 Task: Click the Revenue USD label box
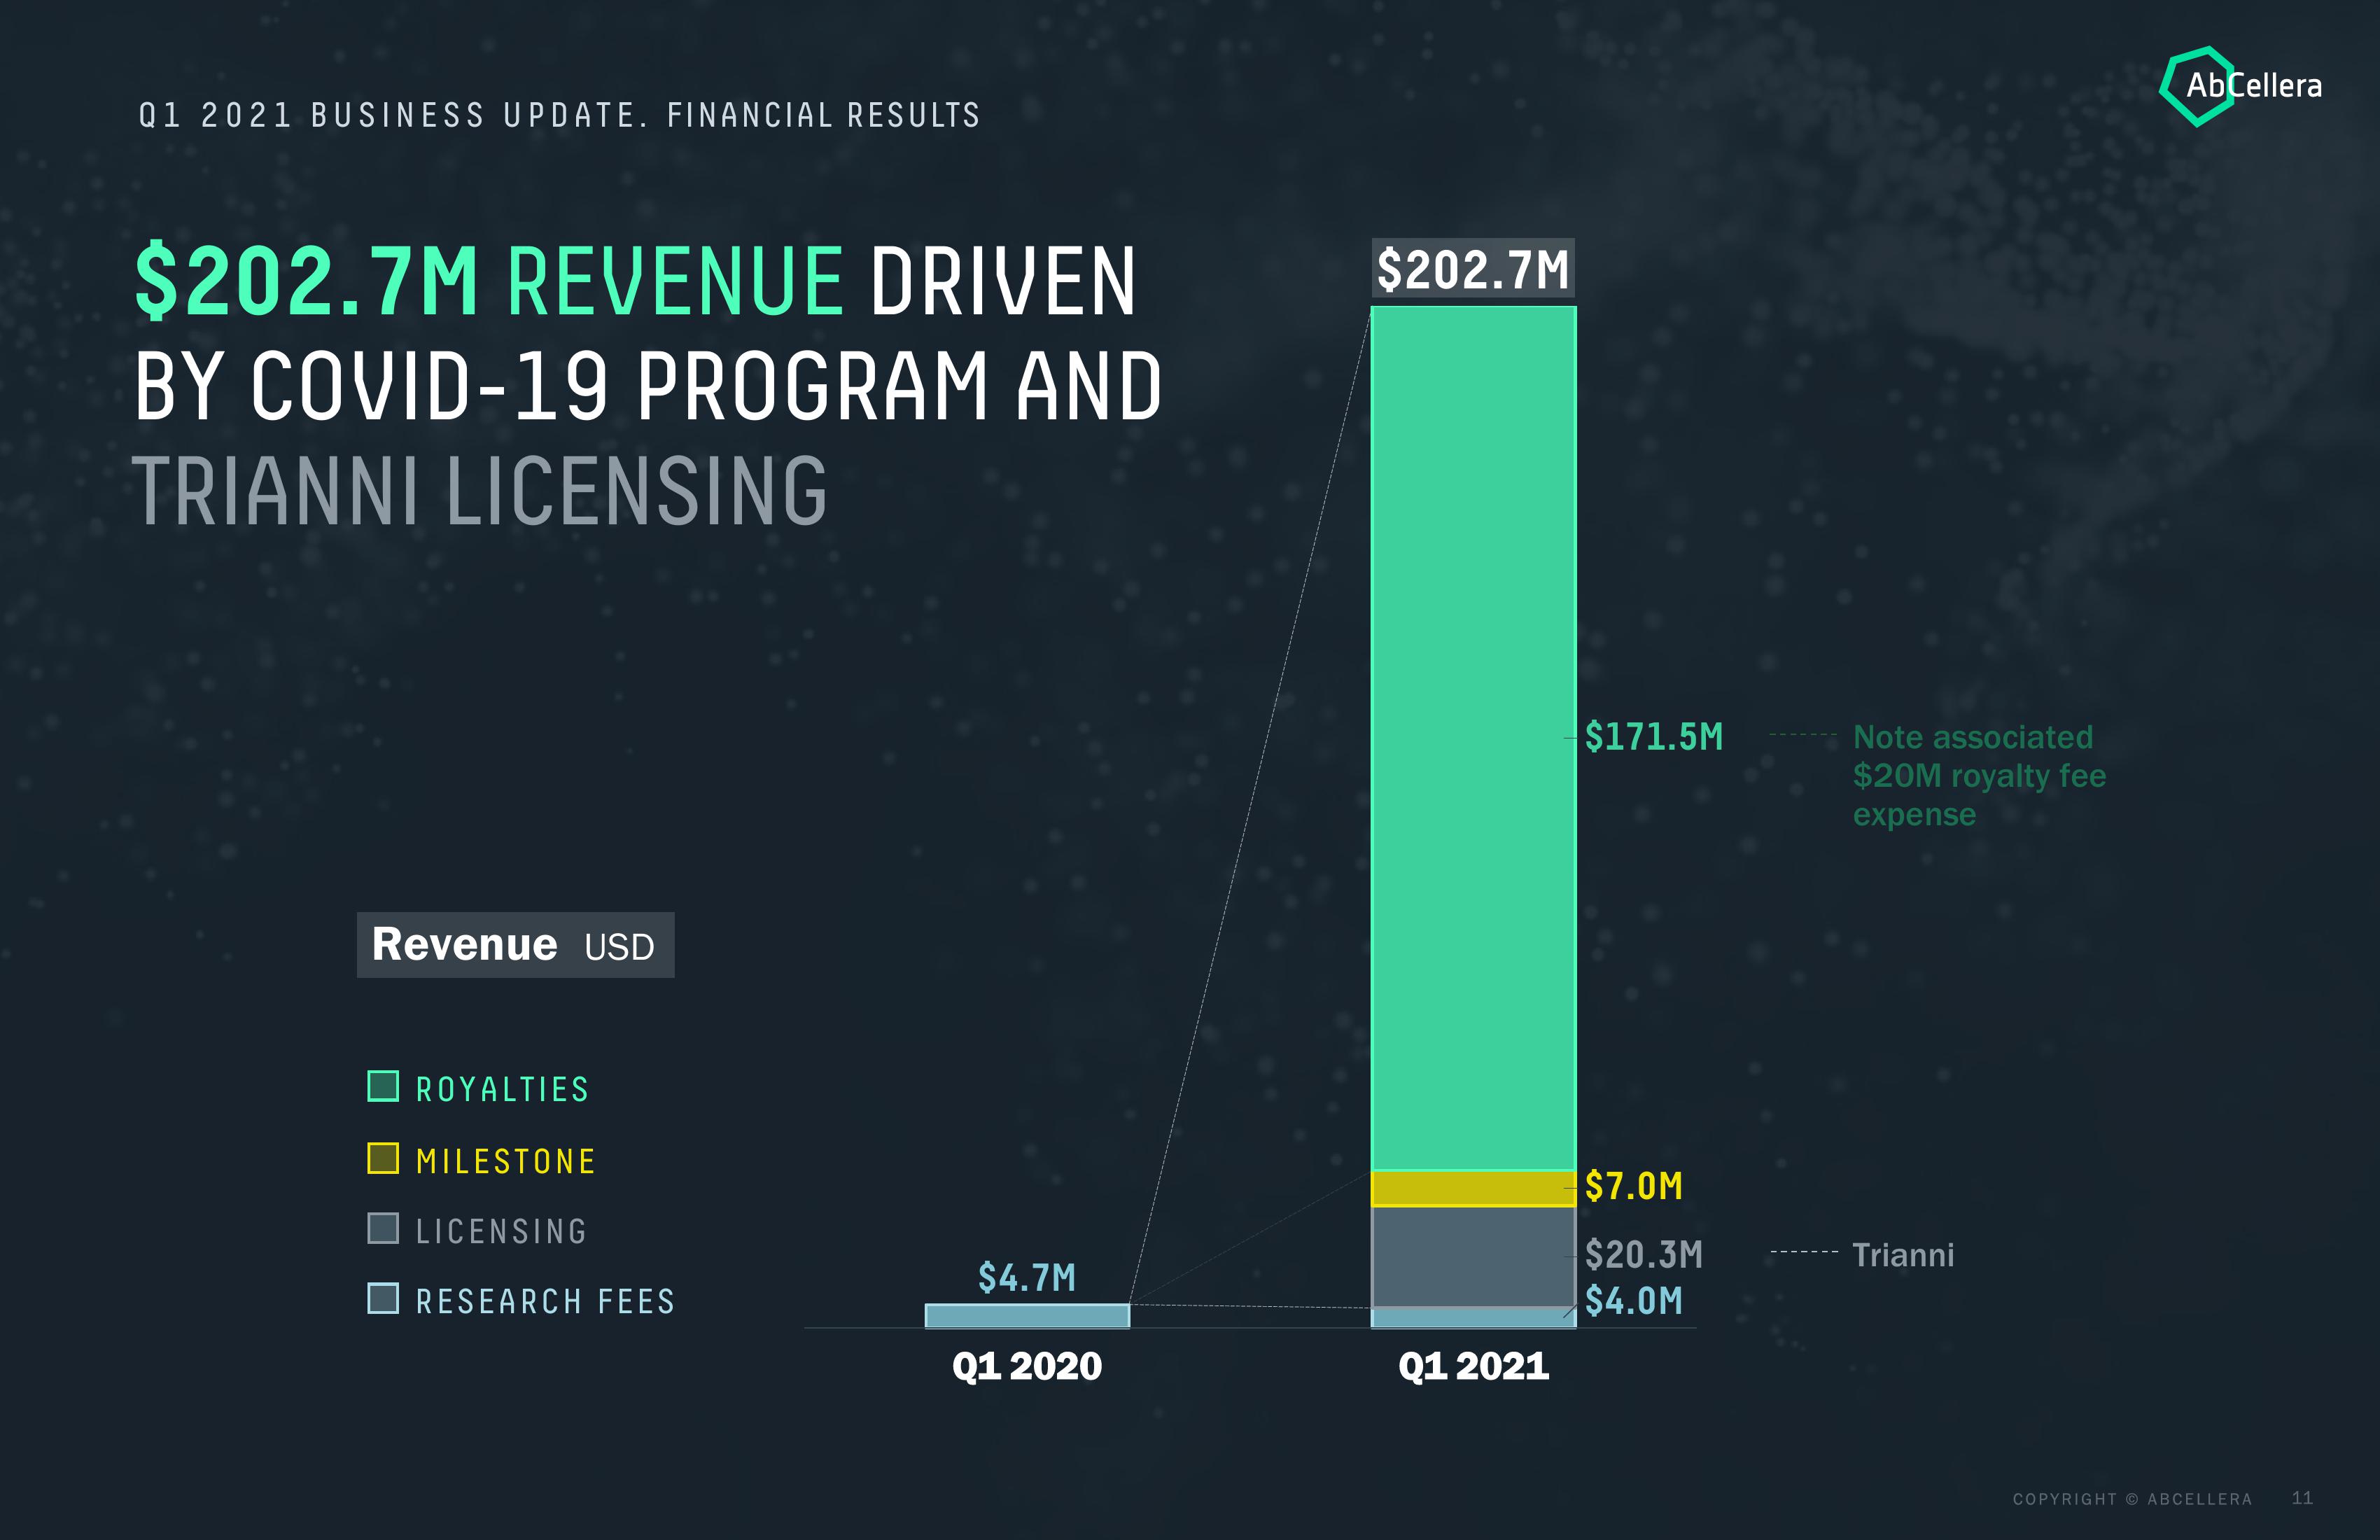[x=515, y=945]
